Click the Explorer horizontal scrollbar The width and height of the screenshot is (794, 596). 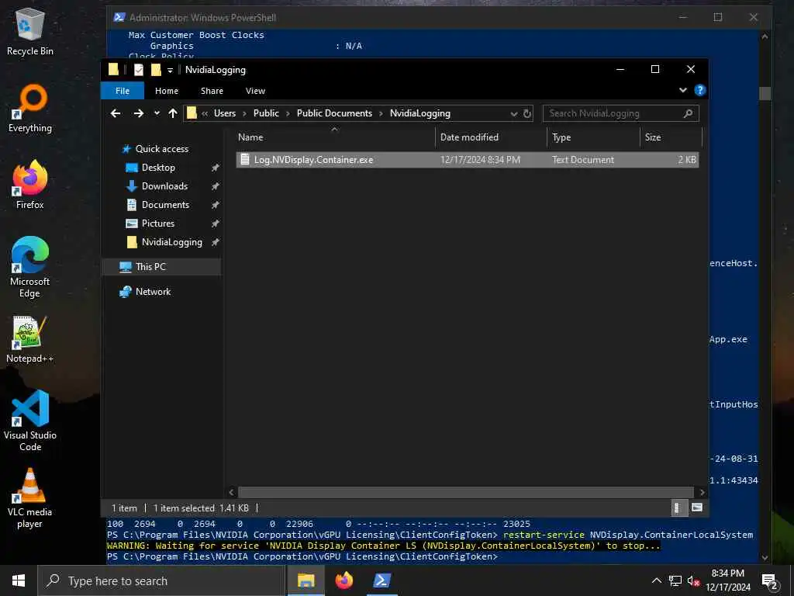point(465,492)
